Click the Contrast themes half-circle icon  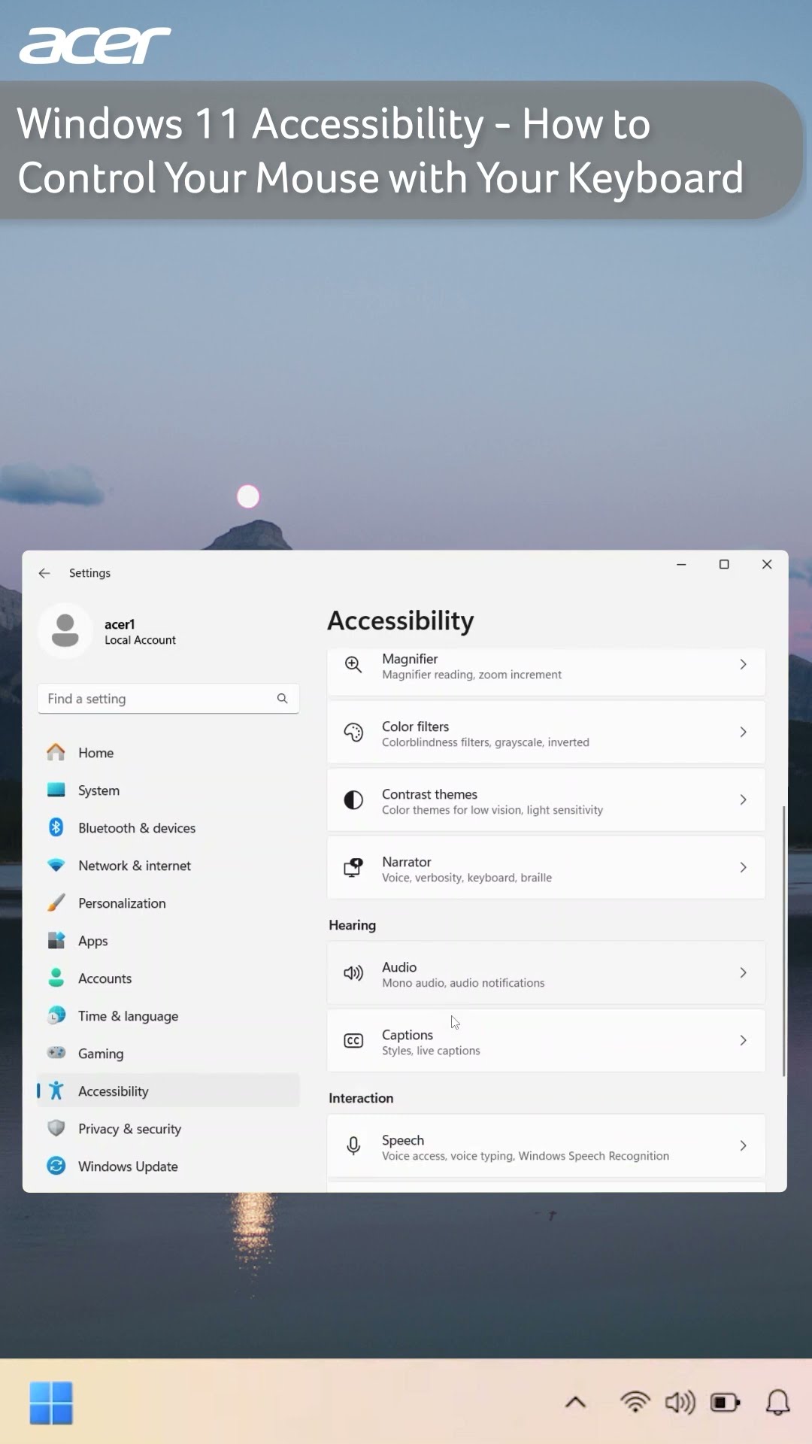353,800
